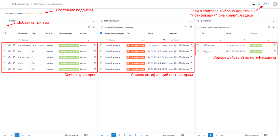This screenshot has width=280, height=140.
Task: Open the notification bell with 99+ badge
Action: tap(264, 4)
